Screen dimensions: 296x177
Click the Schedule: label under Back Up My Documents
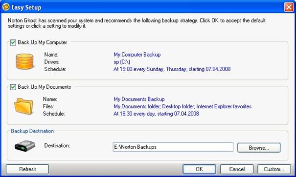pos(54,114)
